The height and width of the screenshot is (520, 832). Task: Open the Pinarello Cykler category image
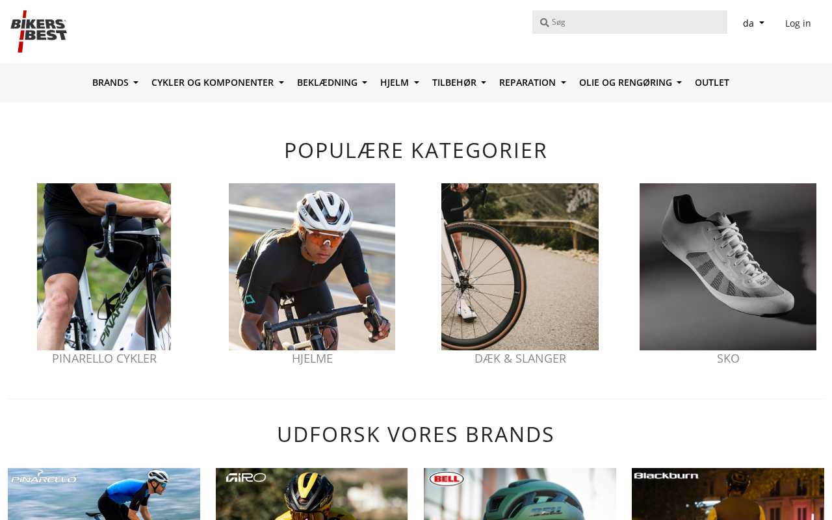(x=104, y=266)
